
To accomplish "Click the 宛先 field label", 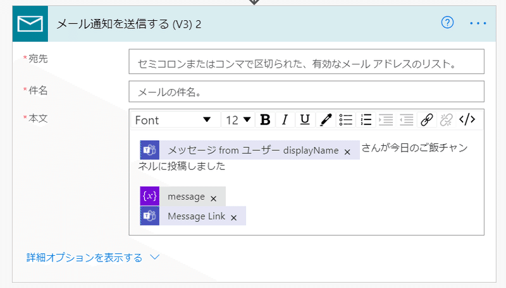I will tap(38, 59).
